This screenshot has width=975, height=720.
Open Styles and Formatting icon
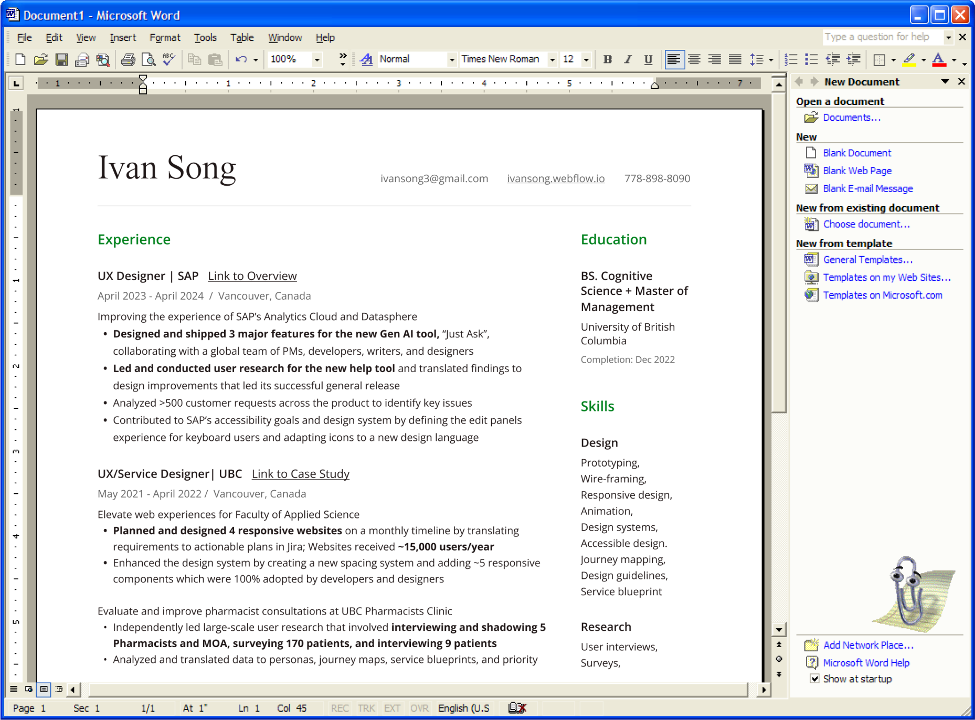(366, 59)
